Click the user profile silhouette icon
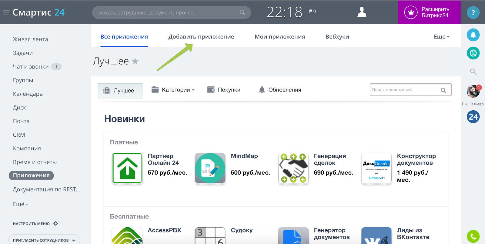Image resolution: width=485 pixels, height=244 pixels. click(x=362, y=12)
